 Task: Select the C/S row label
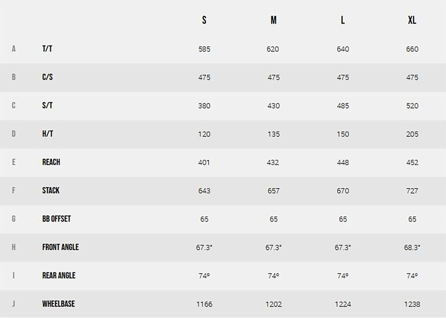click(47, 77)
